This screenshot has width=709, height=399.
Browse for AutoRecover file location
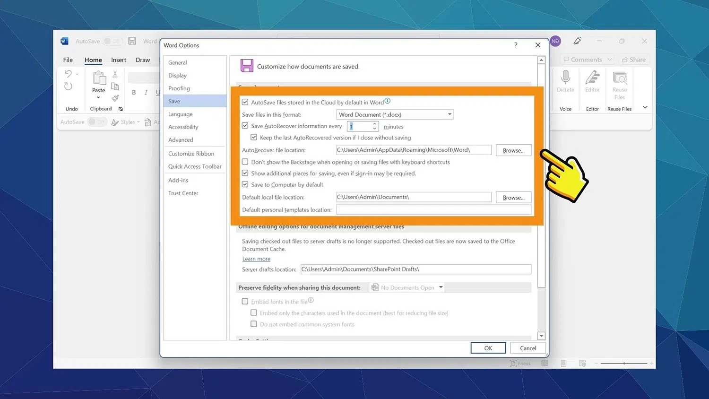click(514, 150)
